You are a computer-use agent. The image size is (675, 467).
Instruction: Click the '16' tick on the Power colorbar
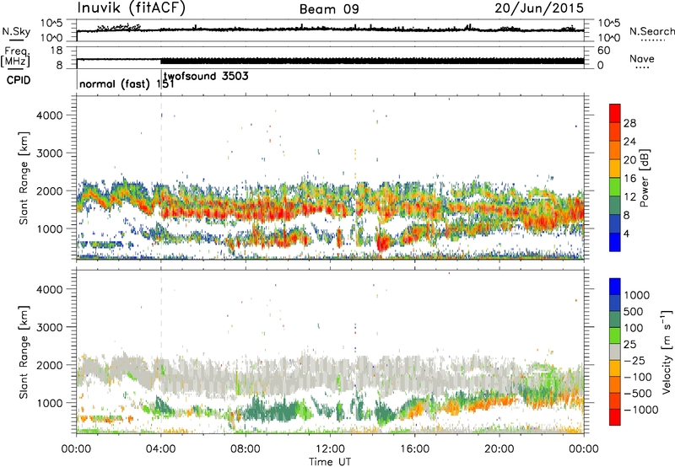click(x=629, y=179)
